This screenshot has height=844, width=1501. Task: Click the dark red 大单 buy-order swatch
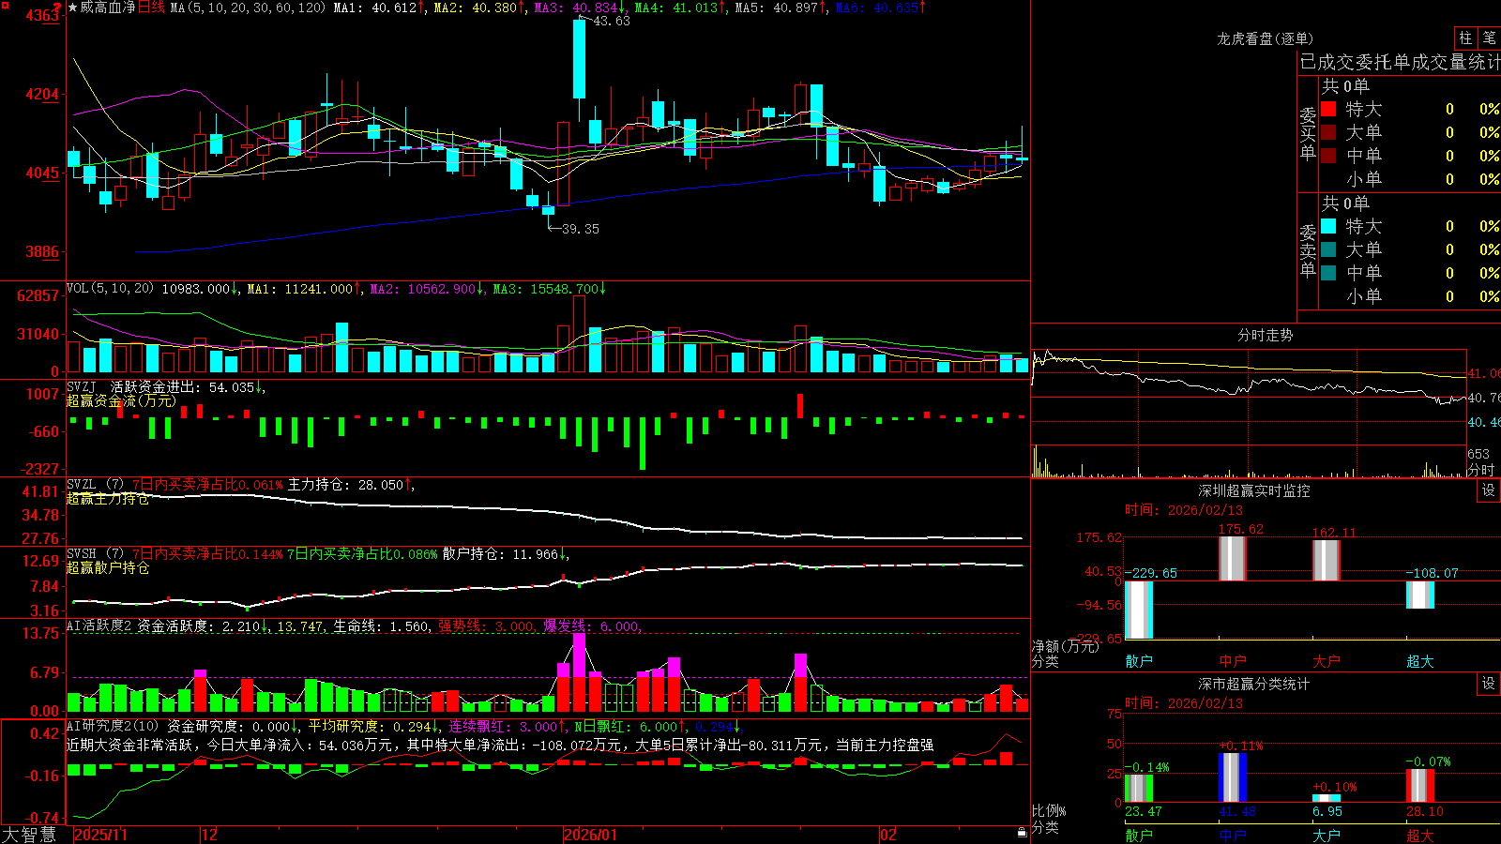point(1328,132)
